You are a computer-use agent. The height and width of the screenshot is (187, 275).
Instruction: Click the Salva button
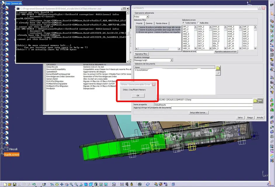point(240,117)
